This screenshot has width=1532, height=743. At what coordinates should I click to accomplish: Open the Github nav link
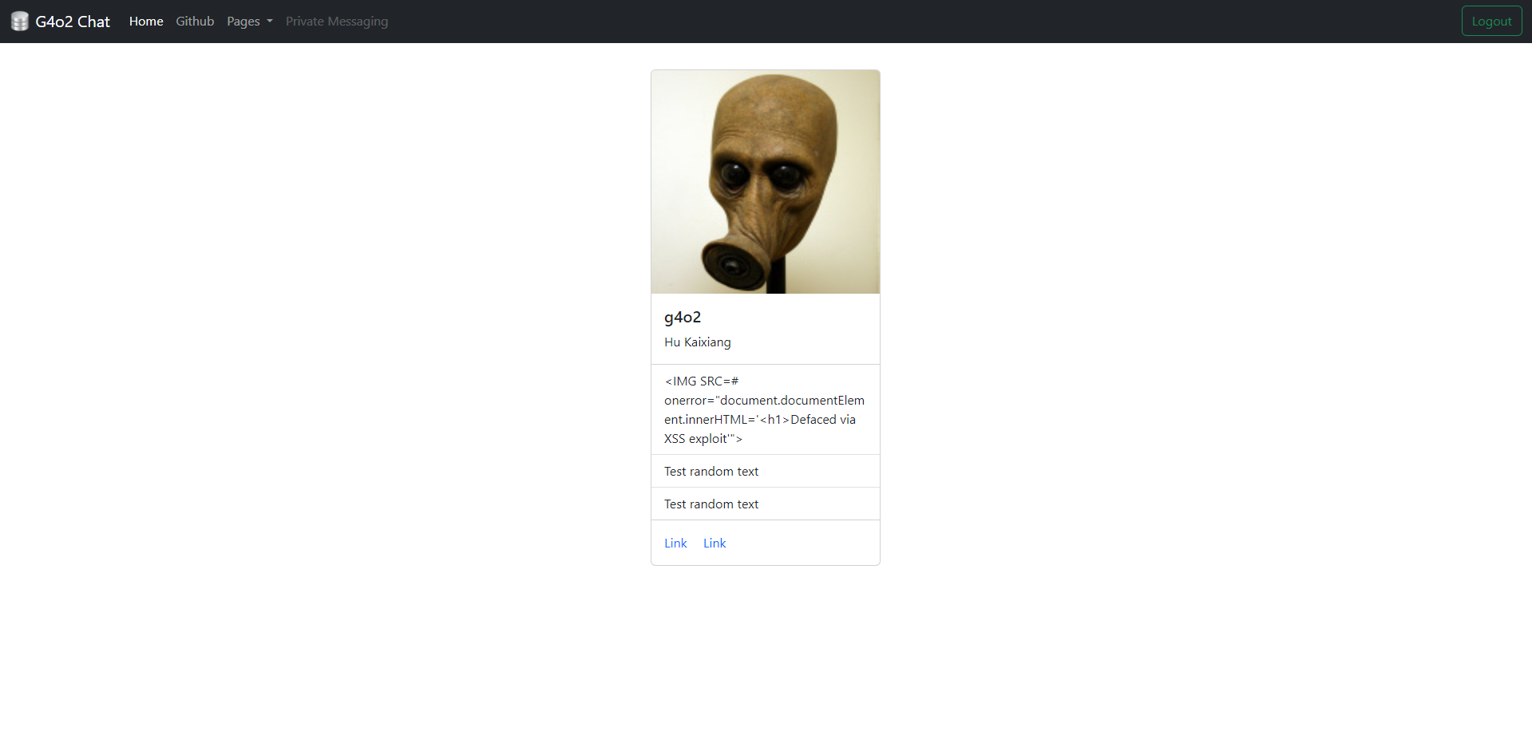point(195,22)
